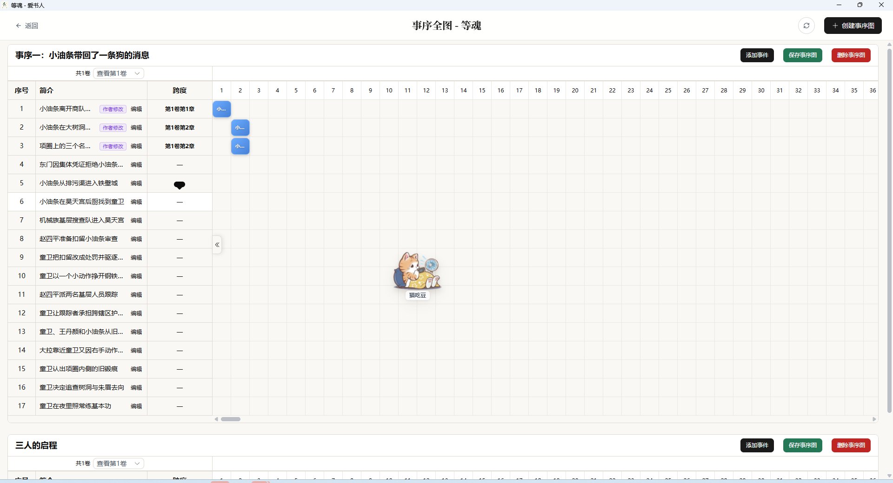Click the page scroll-down arrow
893x483 pixels.
pyautogui.click(x=889, y=476)
